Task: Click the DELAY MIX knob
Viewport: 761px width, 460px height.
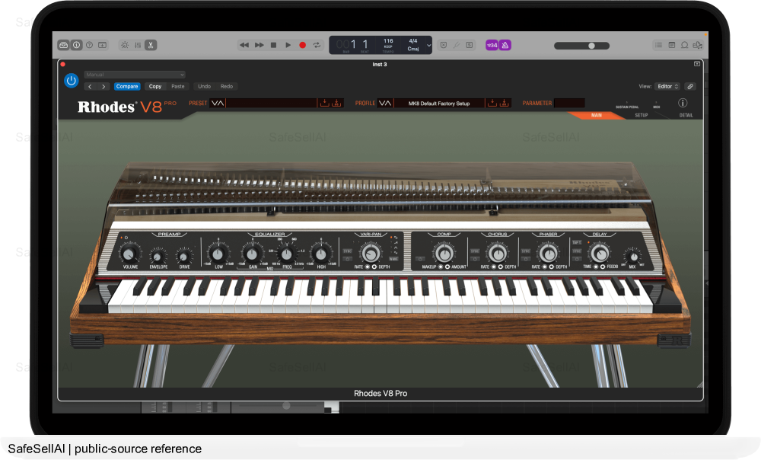Action: (x=632, y=256)
